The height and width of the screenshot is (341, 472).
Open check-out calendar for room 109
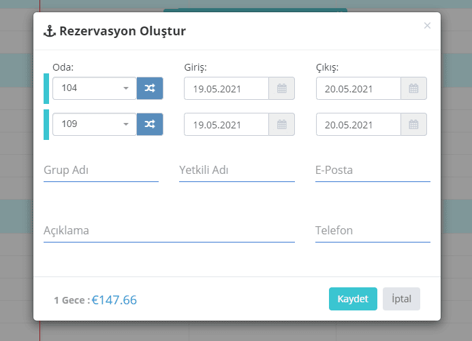413,124
